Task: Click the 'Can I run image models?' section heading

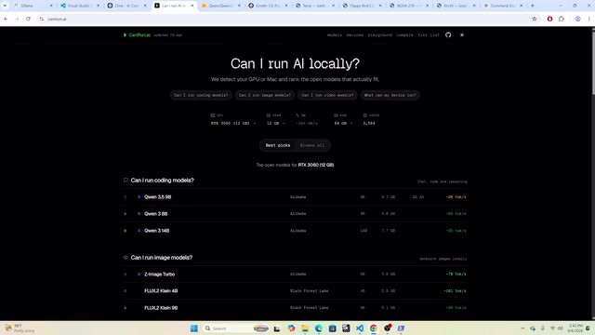Action: (x=162, y=258)
